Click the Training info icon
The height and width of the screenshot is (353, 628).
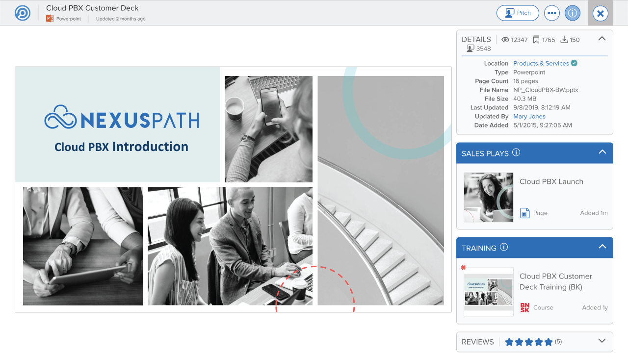click(504, 247)
